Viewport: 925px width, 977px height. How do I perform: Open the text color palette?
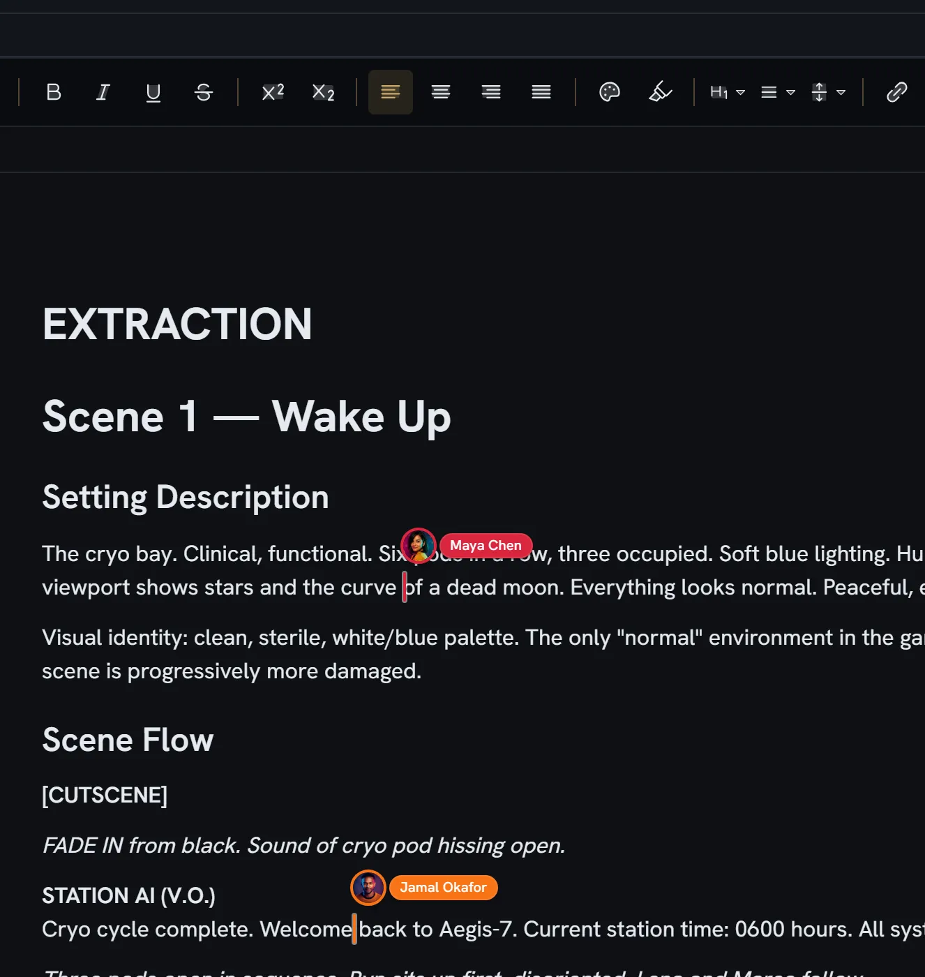click(610, 92)
